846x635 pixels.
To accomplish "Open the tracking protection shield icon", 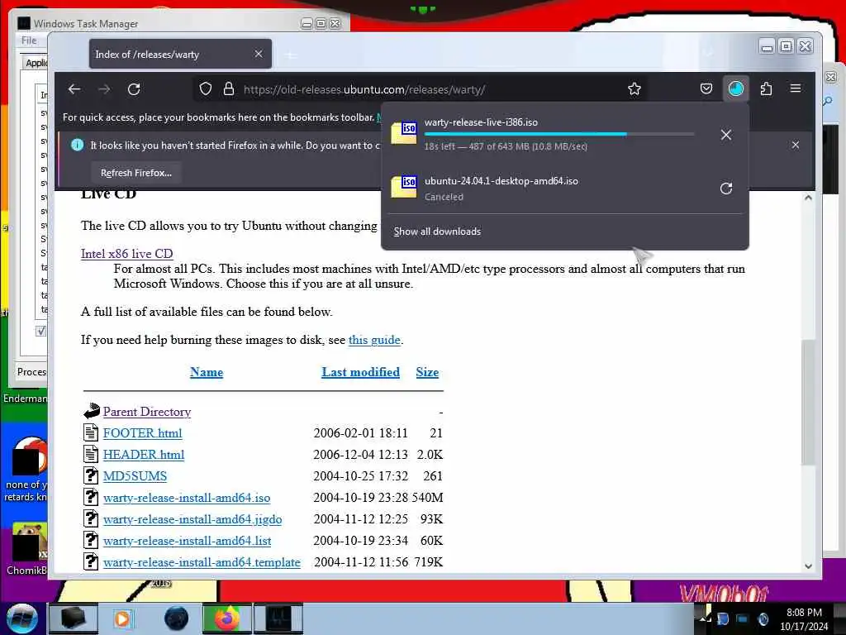I will [206, 89].
